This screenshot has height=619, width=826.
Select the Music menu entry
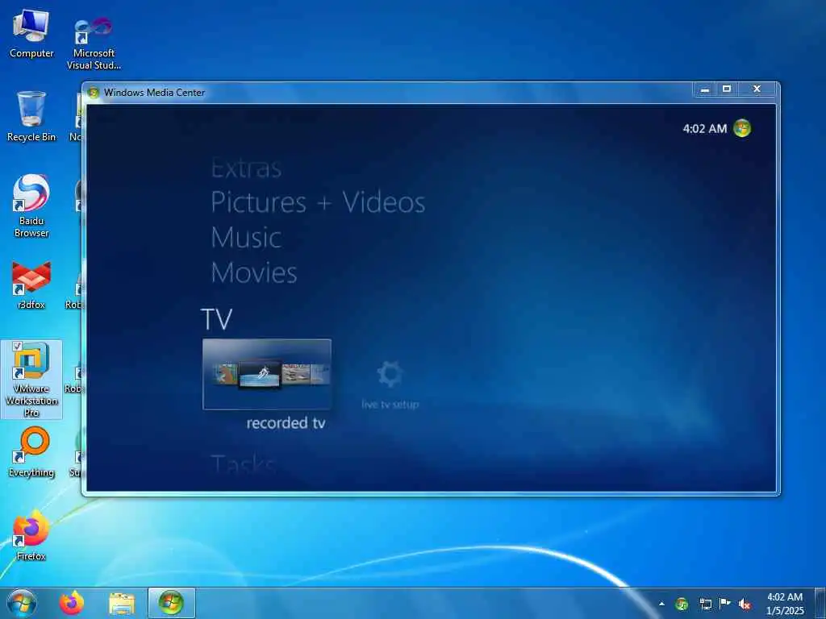tap(246, 238)
